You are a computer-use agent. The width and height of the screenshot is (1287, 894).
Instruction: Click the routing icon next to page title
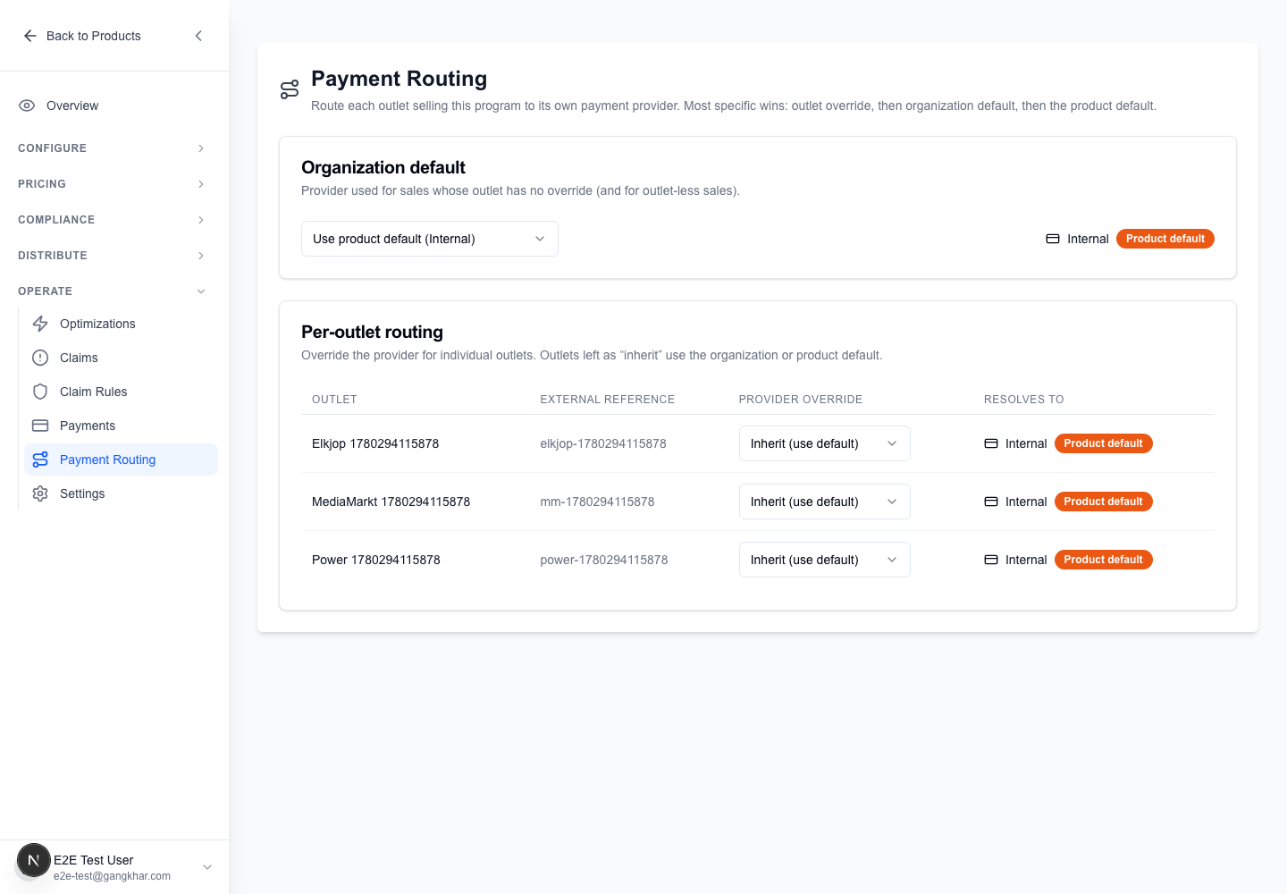(x=290, y=89)
